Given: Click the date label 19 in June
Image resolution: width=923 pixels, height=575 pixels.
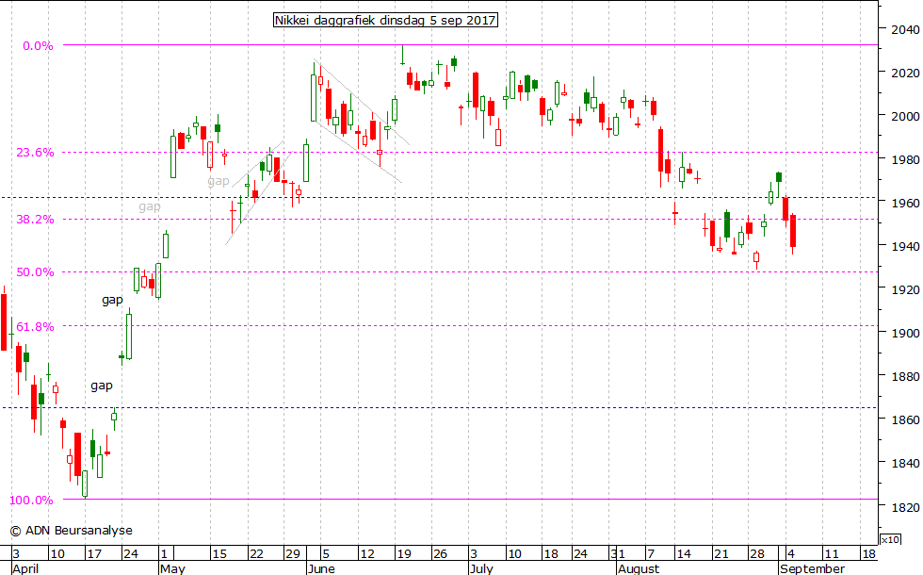Looking at the screenshot, I should tap(404, 554).
